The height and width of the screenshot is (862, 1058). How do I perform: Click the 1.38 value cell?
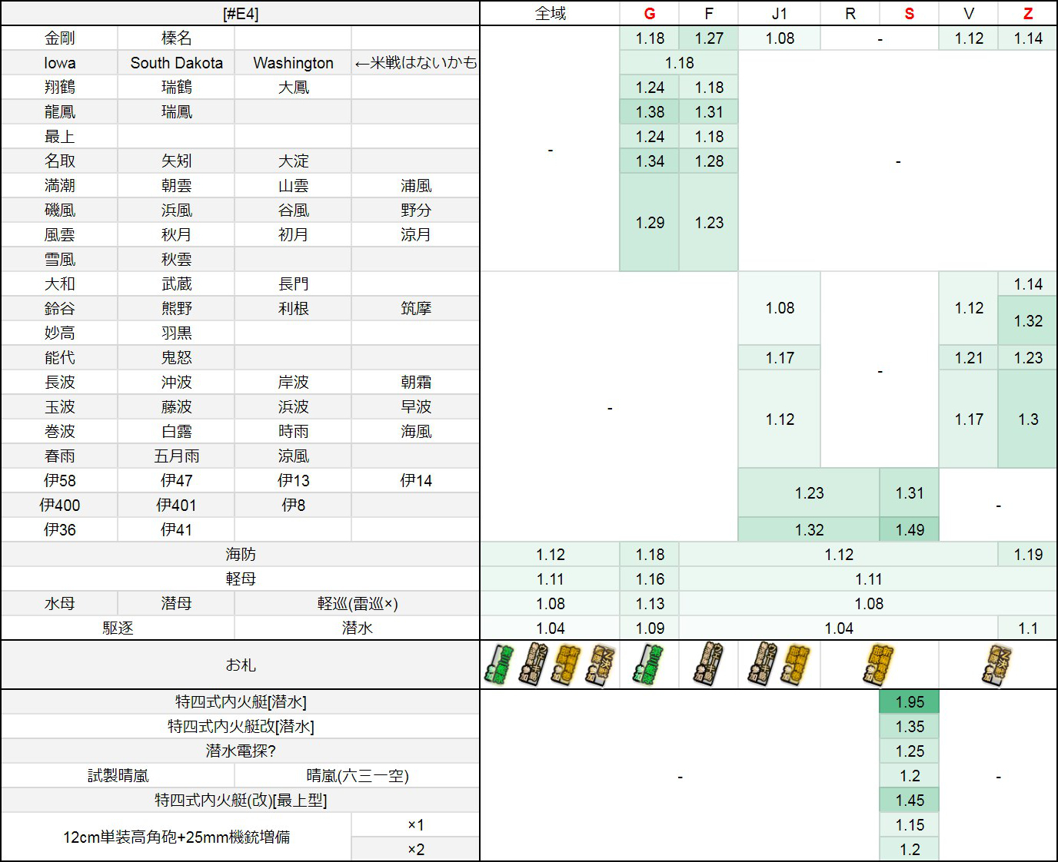[650, 112]
